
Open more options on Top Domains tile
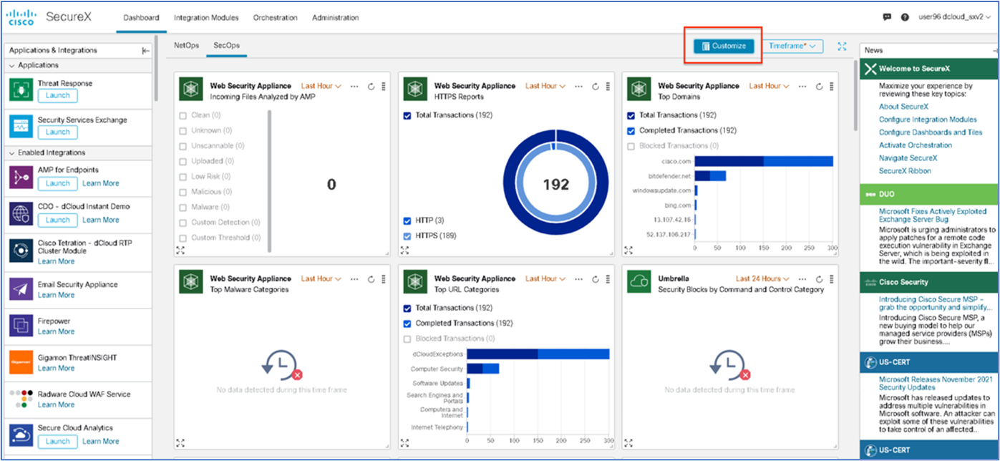[803, 87]
